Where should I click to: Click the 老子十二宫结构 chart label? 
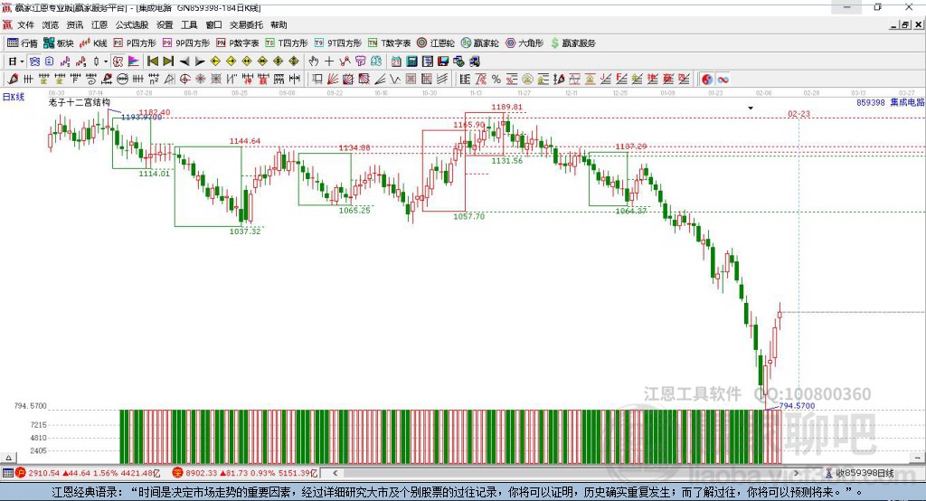pyautogui.click(x=80, y=103)
